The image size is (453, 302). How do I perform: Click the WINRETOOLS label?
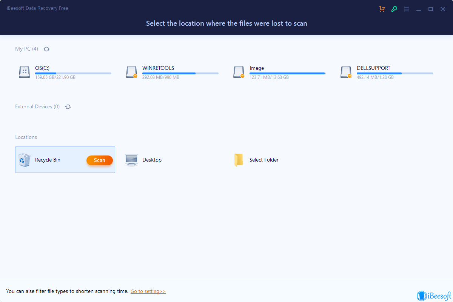(158, 68)
